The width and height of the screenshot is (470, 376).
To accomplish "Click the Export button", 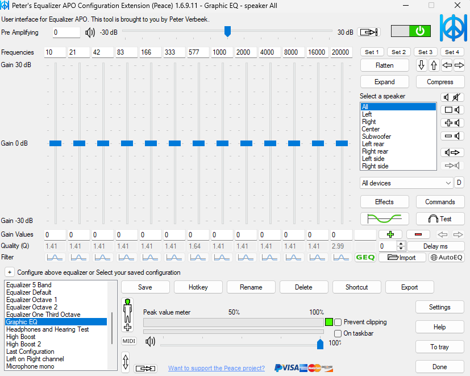I will click(409, 287).
